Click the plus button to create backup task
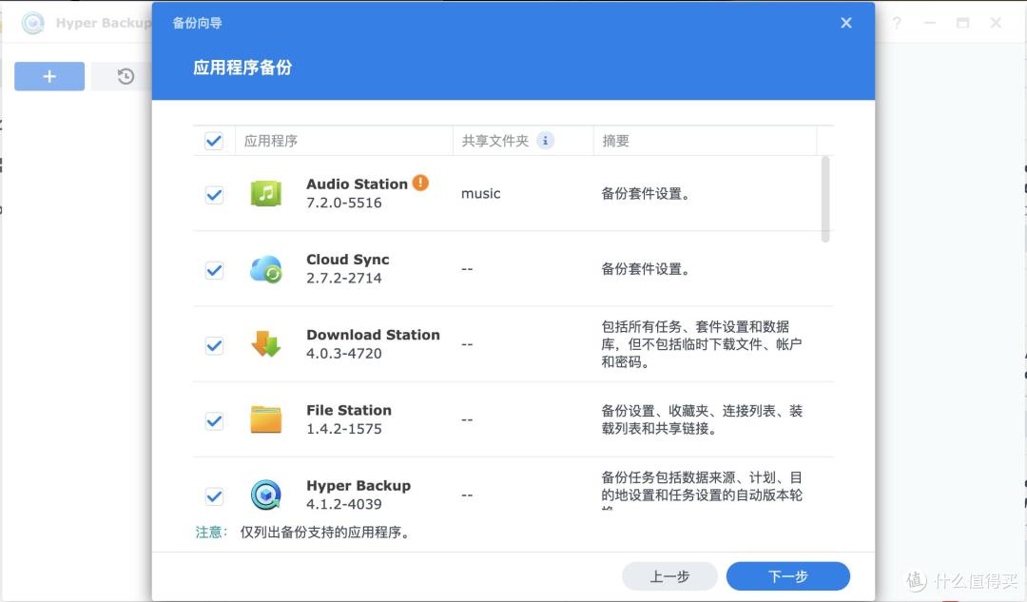This screenshot has height=602, width=1027. 49,77
